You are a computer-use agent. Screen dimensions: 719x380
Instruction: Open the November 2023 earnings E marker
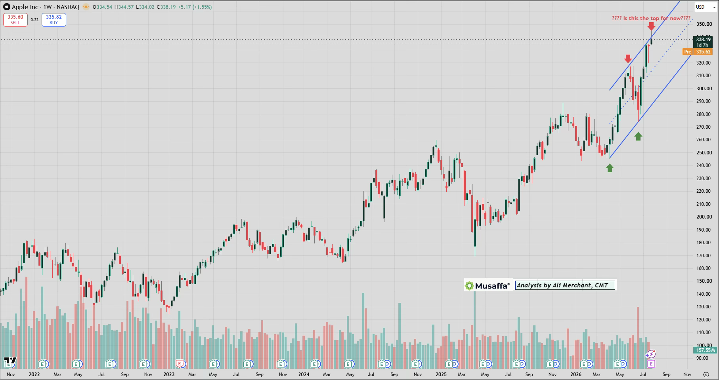pyautogui.click(x=280, y=364)
